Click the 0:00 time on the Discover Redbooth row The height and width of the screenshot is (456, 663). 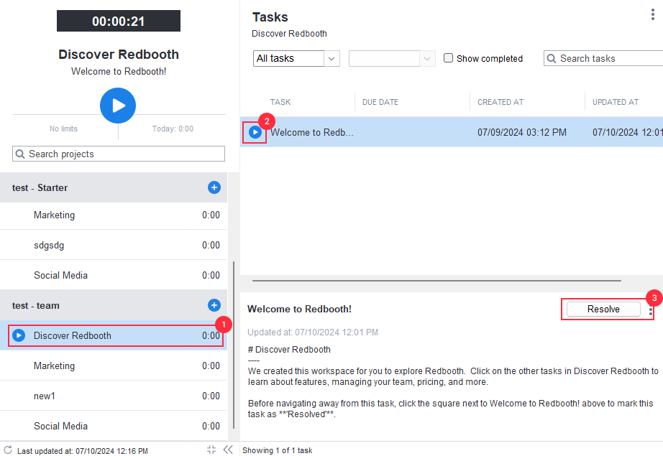(x=211, y=335)
